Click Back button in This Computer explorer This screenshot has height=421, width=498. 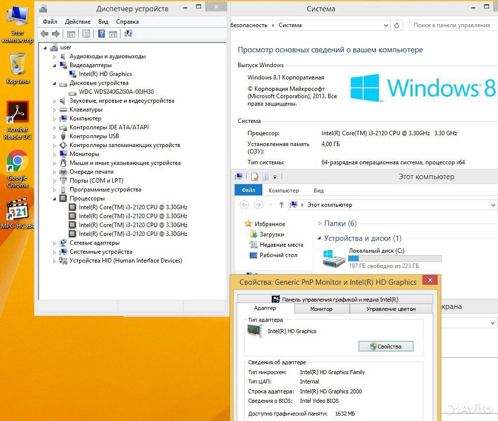click(244, 205)
